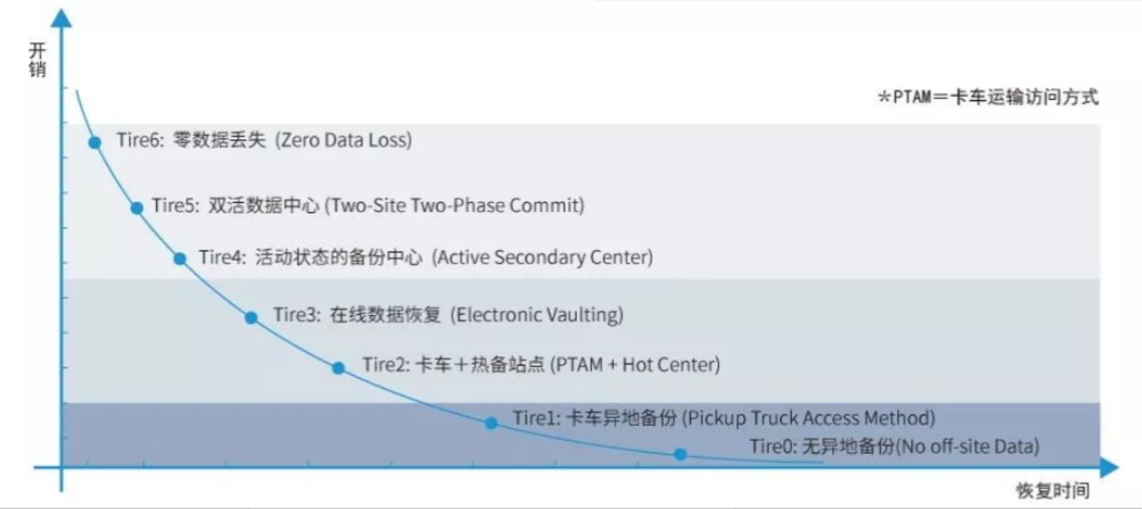Click the PTAM footnote text at top right
The image size is (1142, 509).
tap(988, 97)
